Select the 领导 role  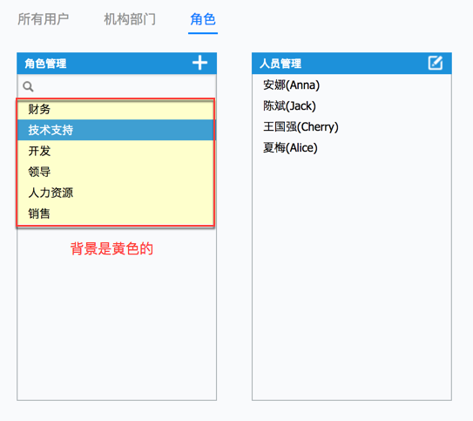[x=116, y=172]
